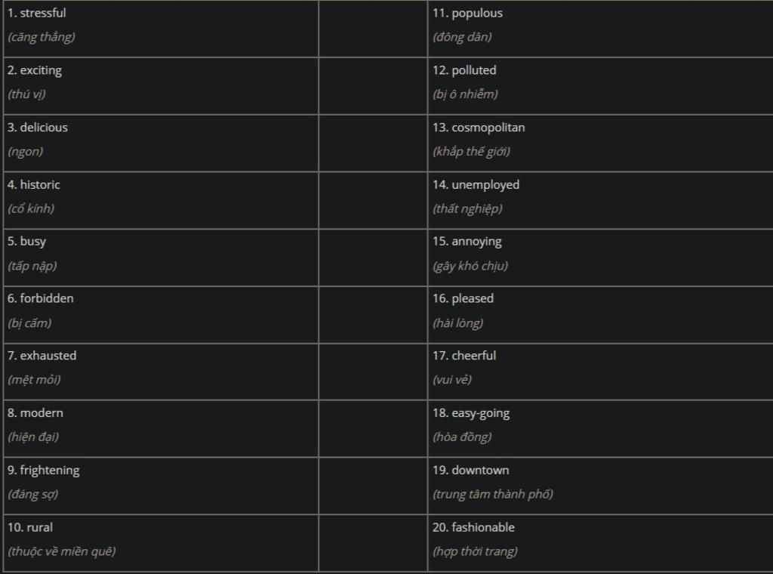773x574 pixels.
Task: Click the word "delicious"
Action: [44, 128]
